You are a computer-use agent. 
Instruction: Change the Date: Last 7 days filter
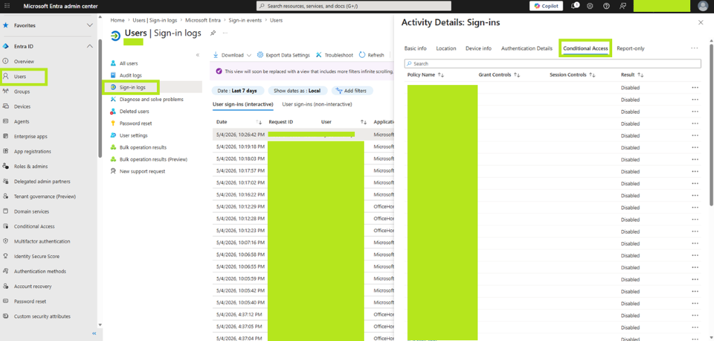[x=237, y=91]
